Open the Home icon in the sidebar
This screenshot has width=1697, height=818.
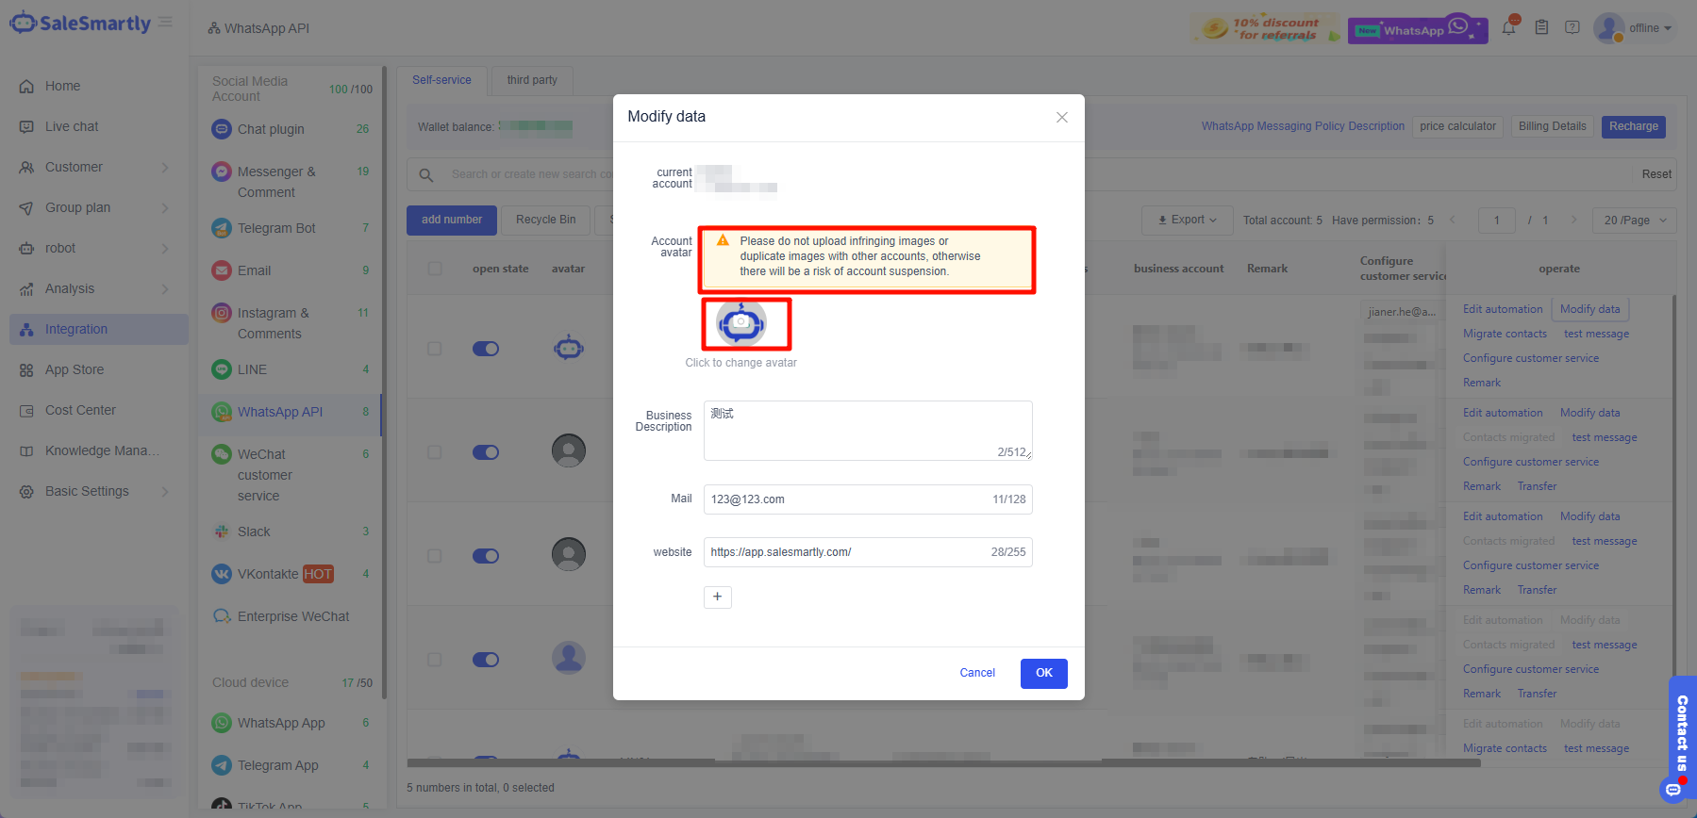pos(26,87)
